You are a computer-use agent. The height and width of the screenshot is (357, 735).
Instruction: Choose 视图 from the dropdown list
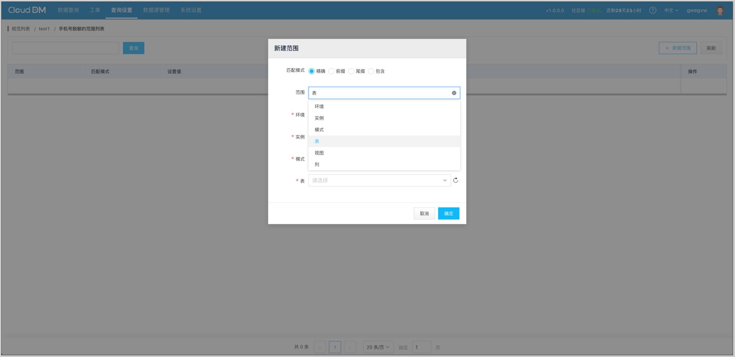click(x=319, y=153)
